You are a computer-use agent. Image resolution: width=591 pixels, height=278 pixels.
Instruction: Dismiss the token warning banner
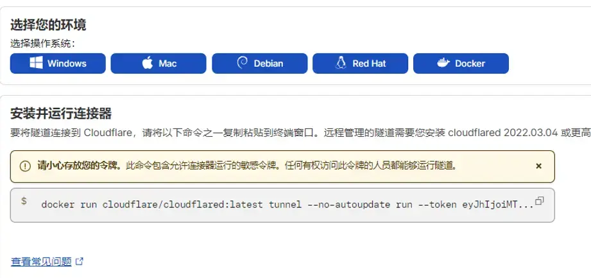(x=538, y=166)
